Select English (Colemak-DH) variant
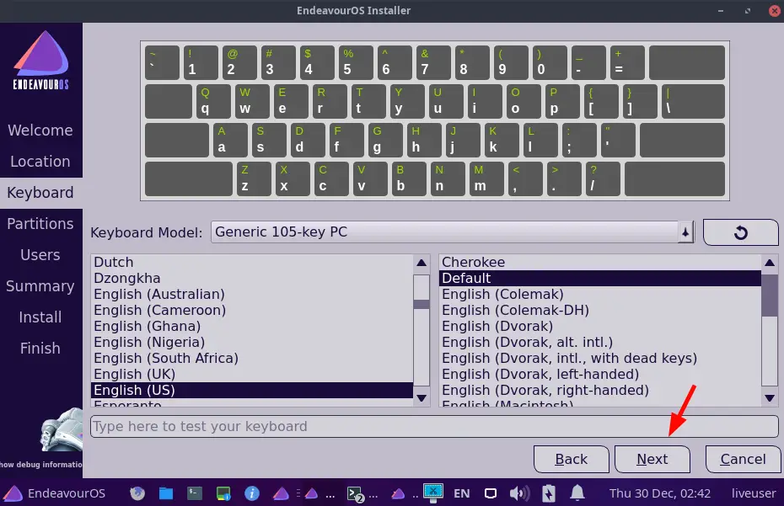Image resolution: width=784 pixels, height=506 pixels. coord(600,310)
